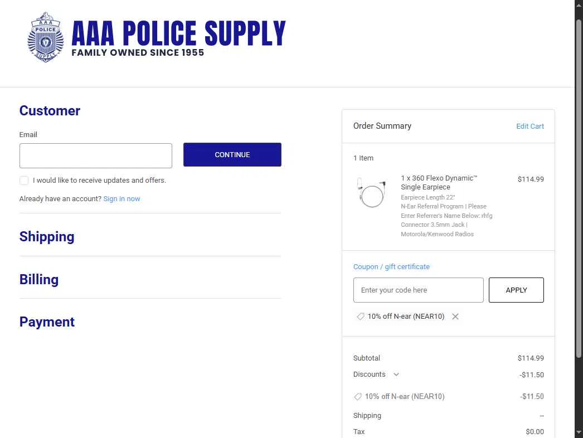Click the coupon code input box
Image resolution: width=583 pixels, height=438 pixels.
point(418,290)
